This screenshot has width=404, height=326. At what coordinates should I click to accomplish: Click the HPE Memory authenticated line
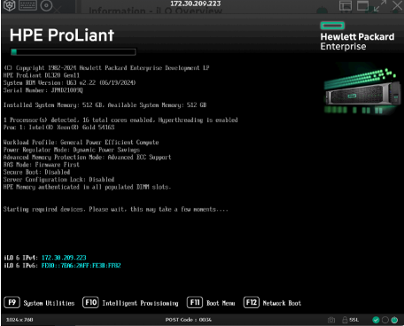(87, 187)
